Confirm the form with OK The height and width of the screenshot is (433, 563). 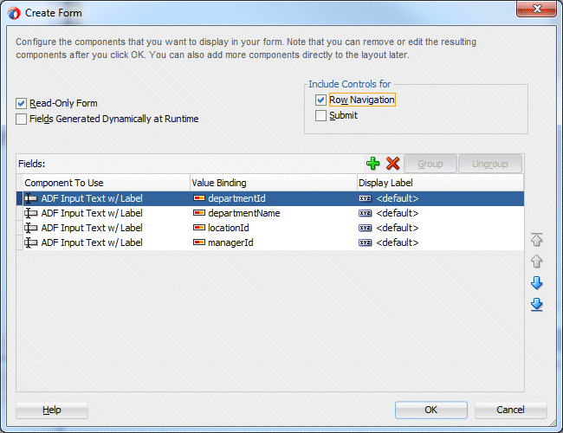(x=430, y=410)
